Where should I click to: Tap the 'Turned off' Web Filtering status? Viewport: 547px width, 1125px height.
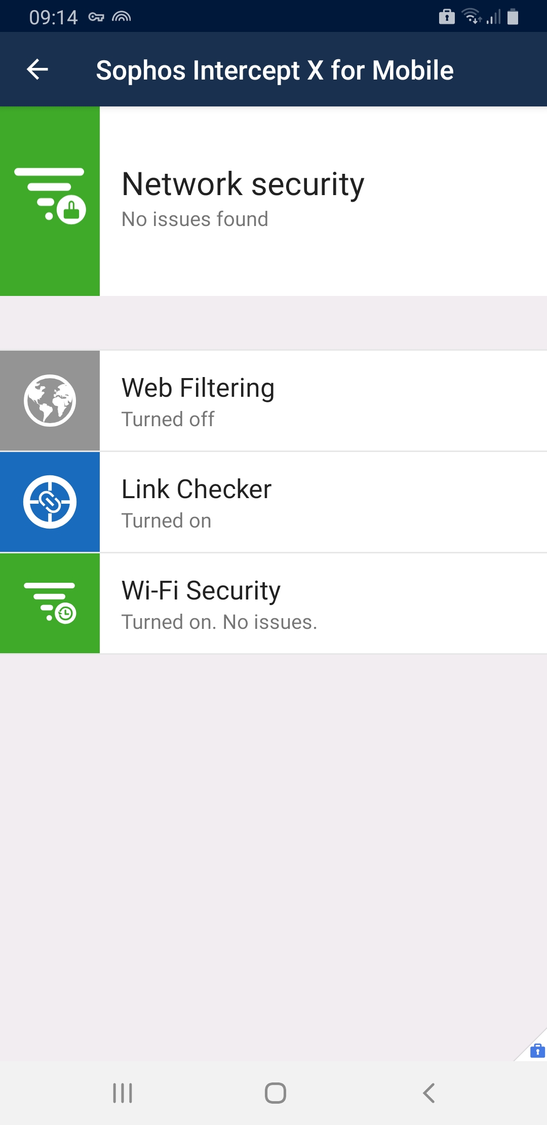[168, 420]
